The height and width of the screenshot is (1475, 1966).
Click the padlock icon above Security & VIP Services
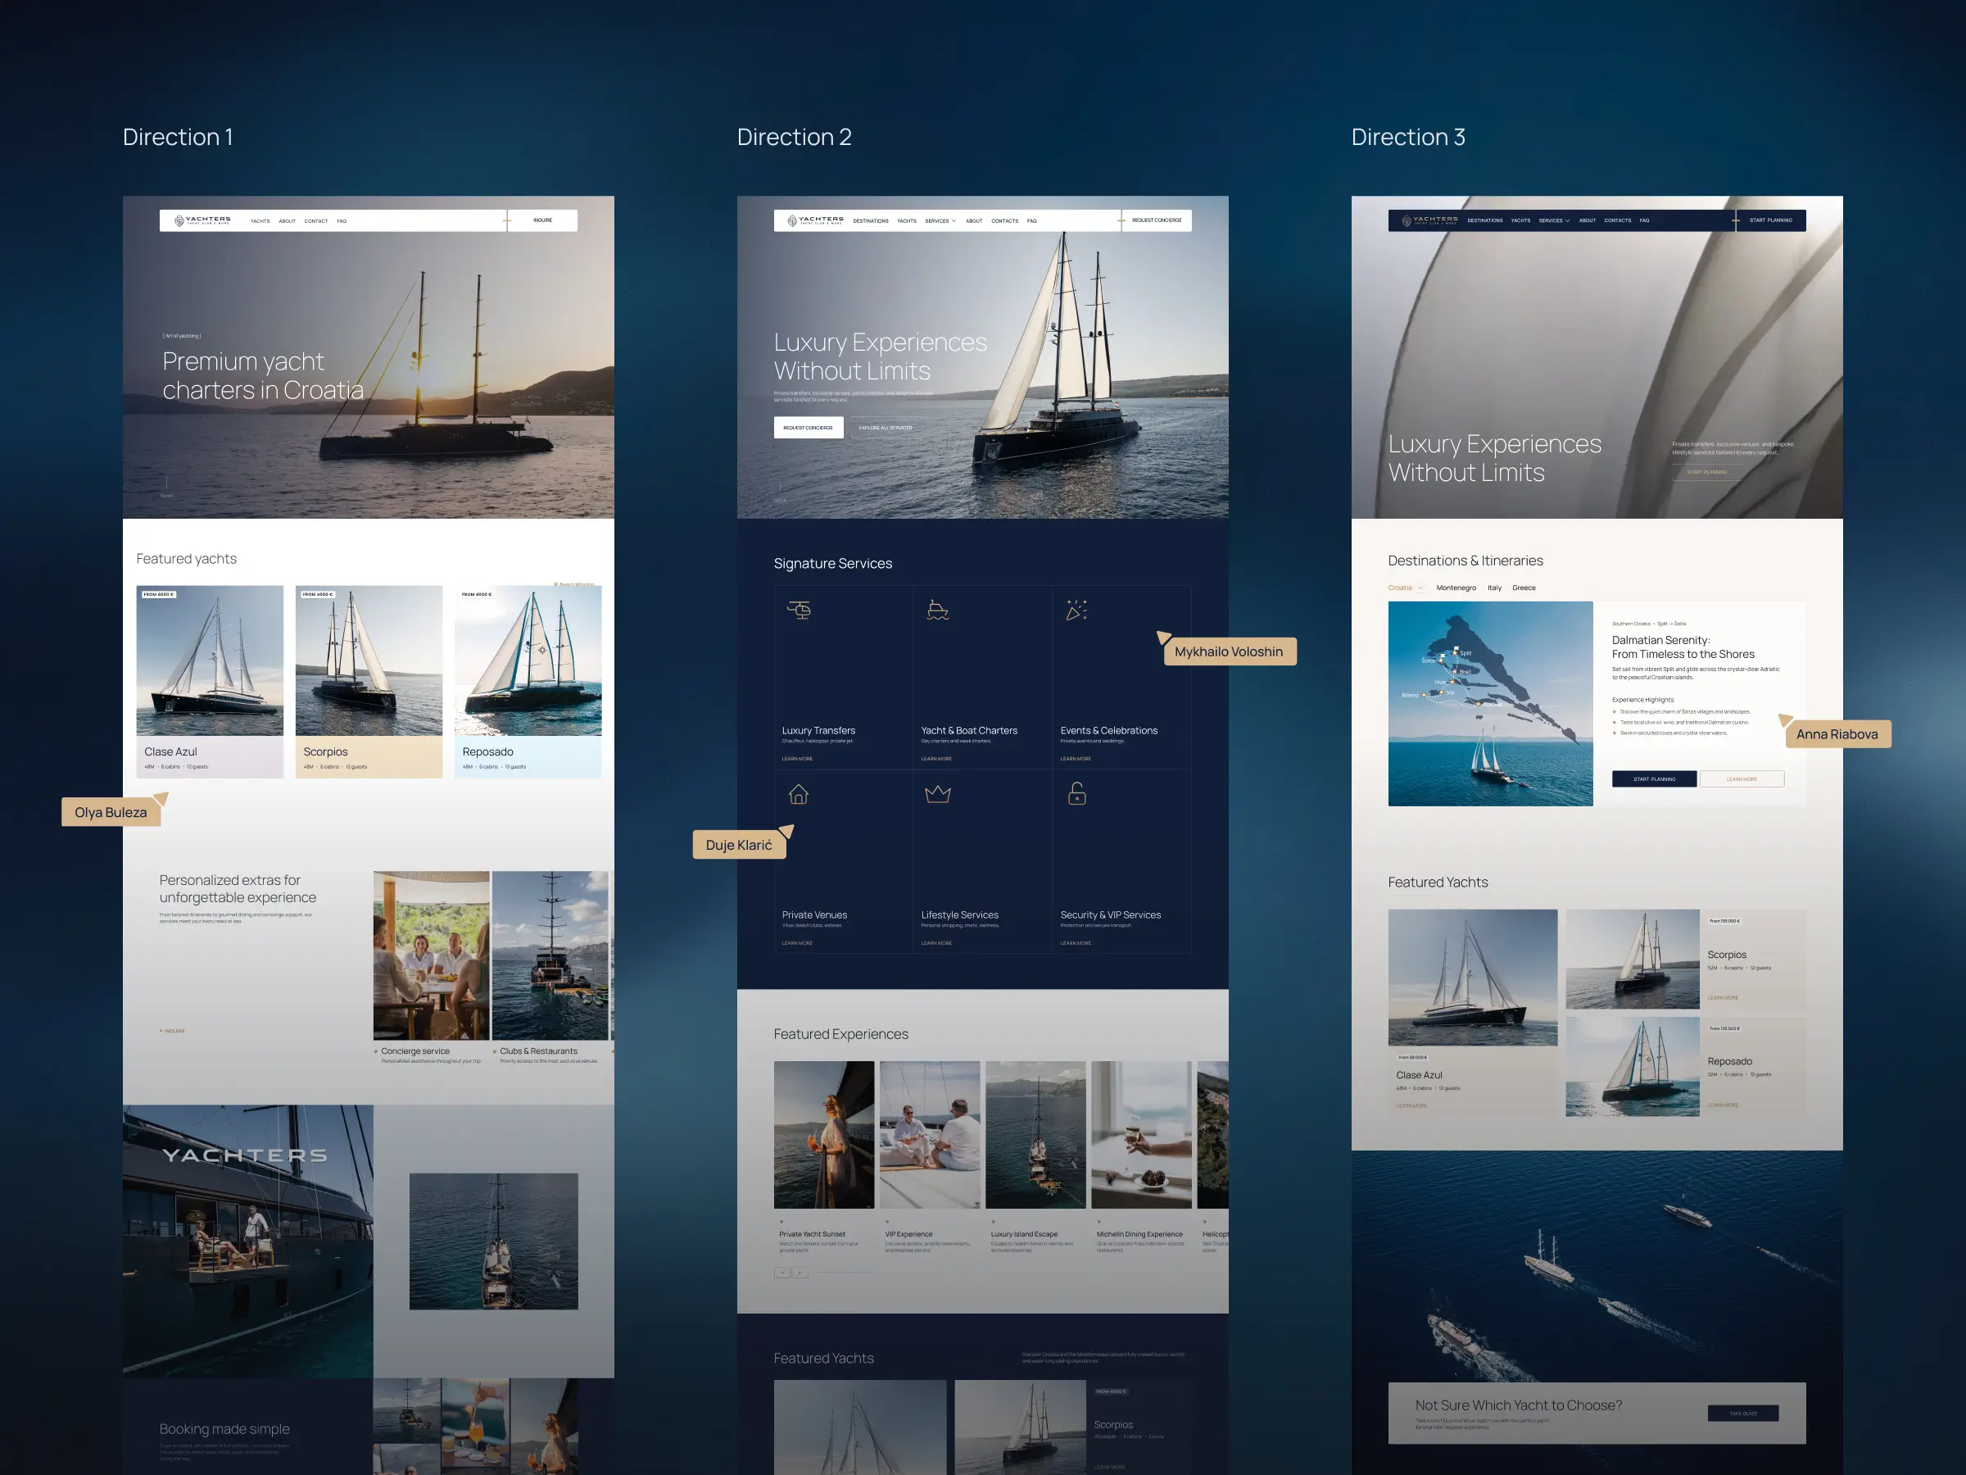click(1077, 793)
